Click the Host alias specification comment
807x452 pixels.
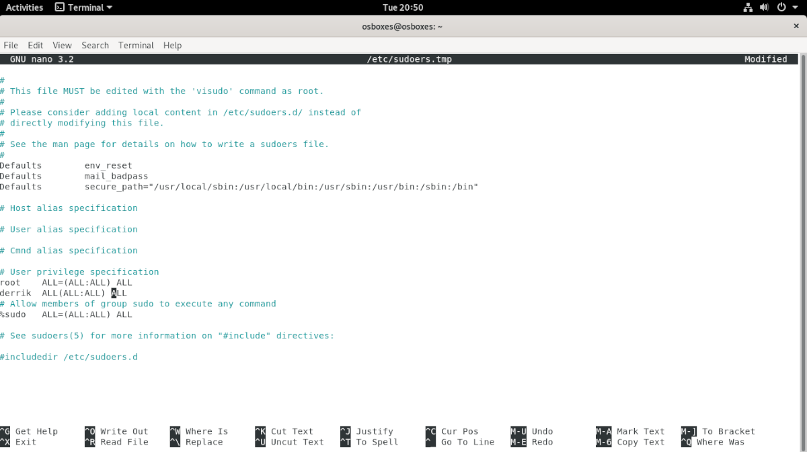coord(69,208)
